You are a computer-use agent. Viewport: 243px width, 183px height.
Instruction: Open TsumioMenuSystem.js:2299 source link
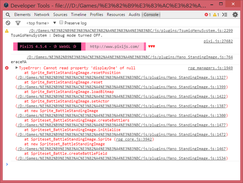coord(131,31)
